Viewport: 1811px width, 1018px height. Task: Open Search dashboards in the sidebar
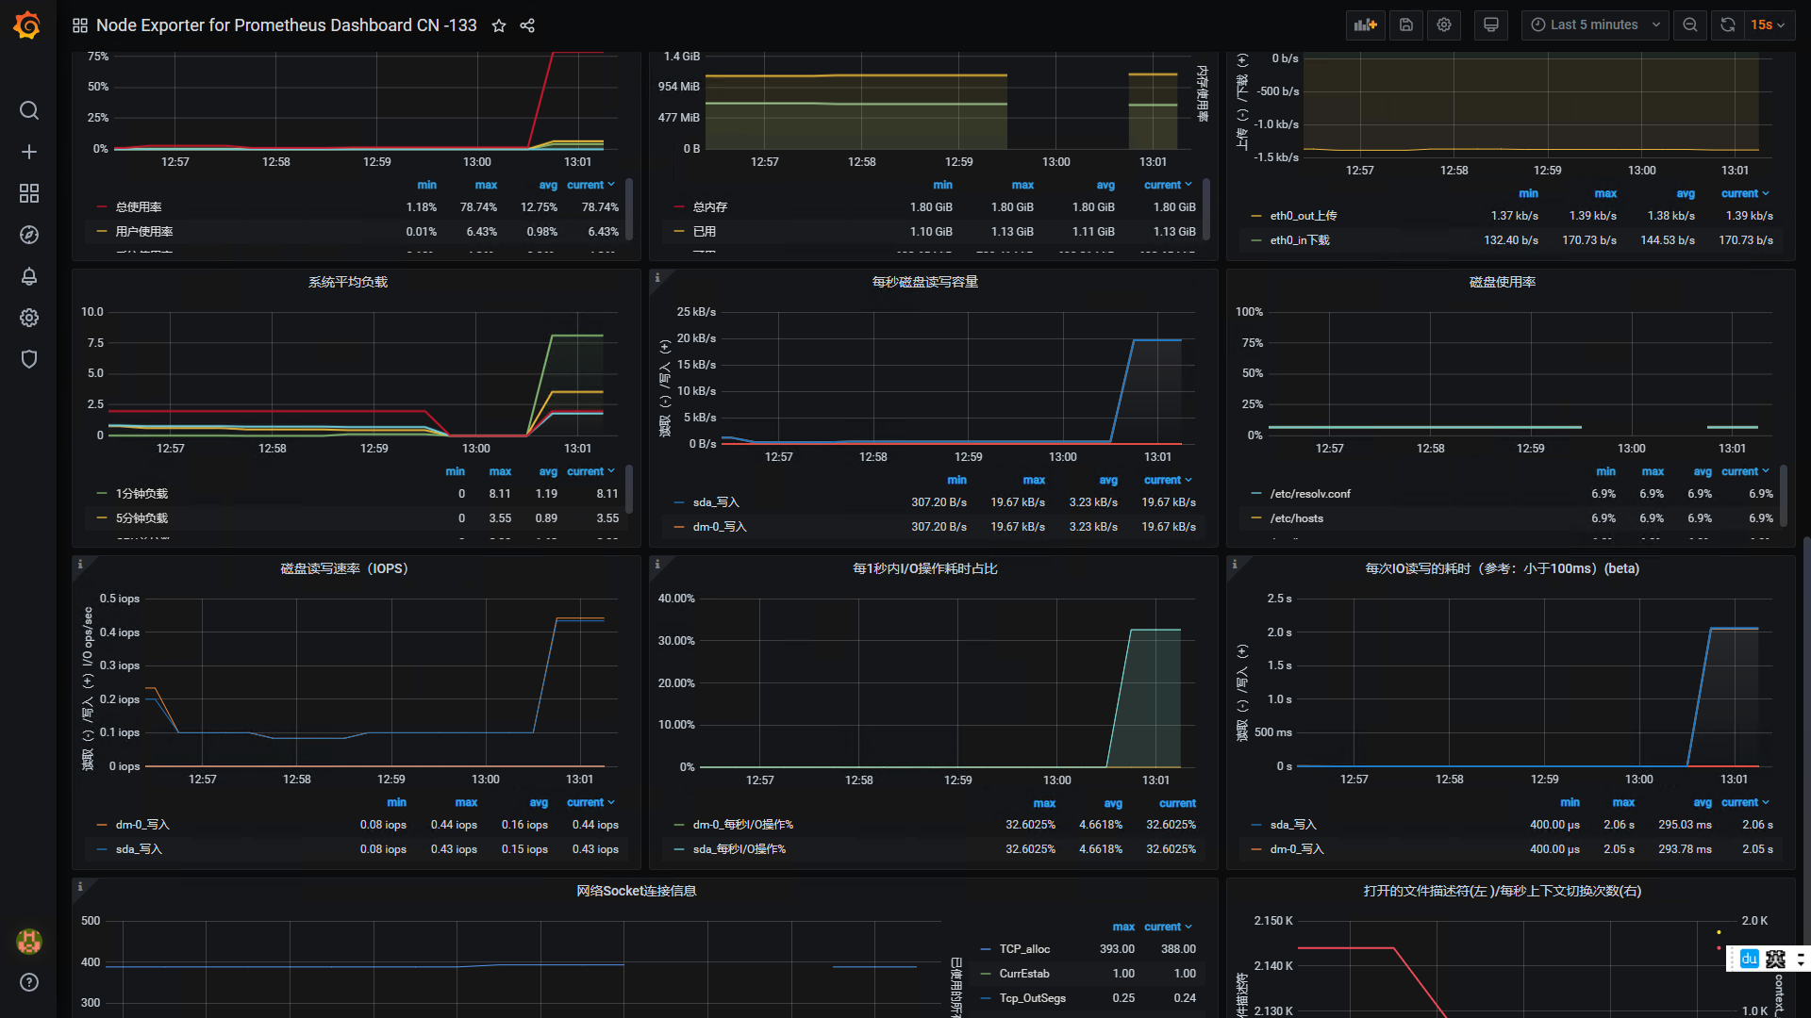point(28,110)
